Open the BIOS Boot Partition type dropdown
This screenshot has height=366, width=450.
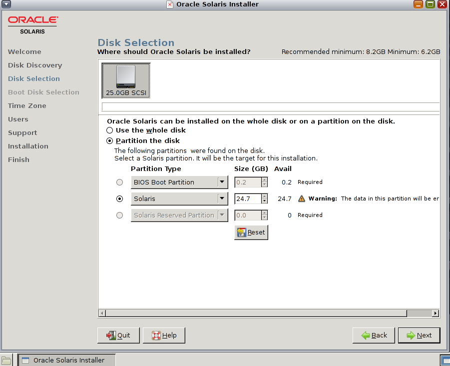(x=179, y=182)
